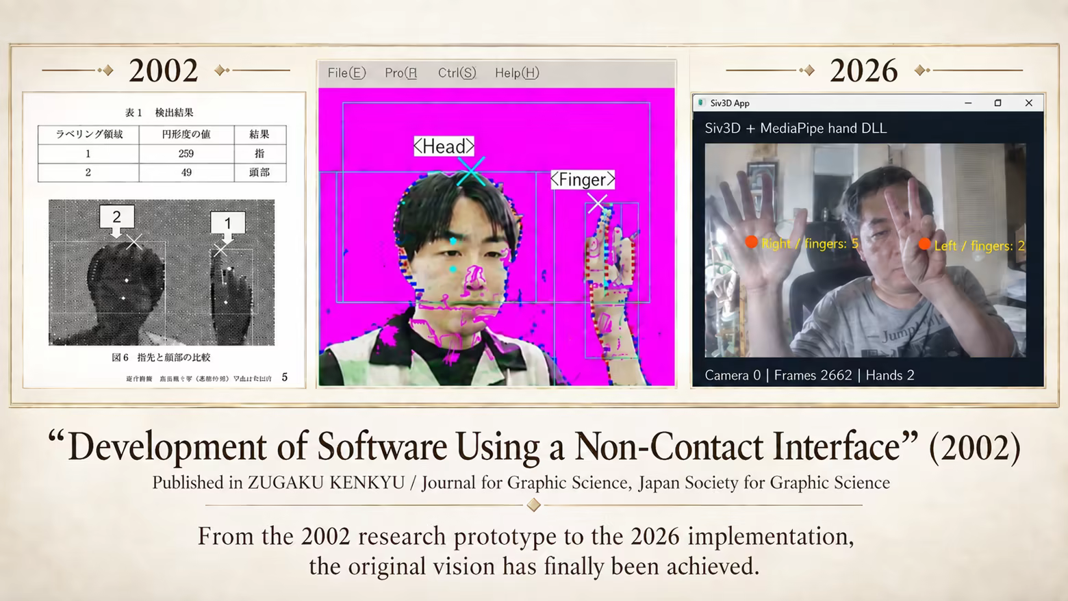Click 'Hands 2' in the status line

pyautogui.click(x=890, y=375)
